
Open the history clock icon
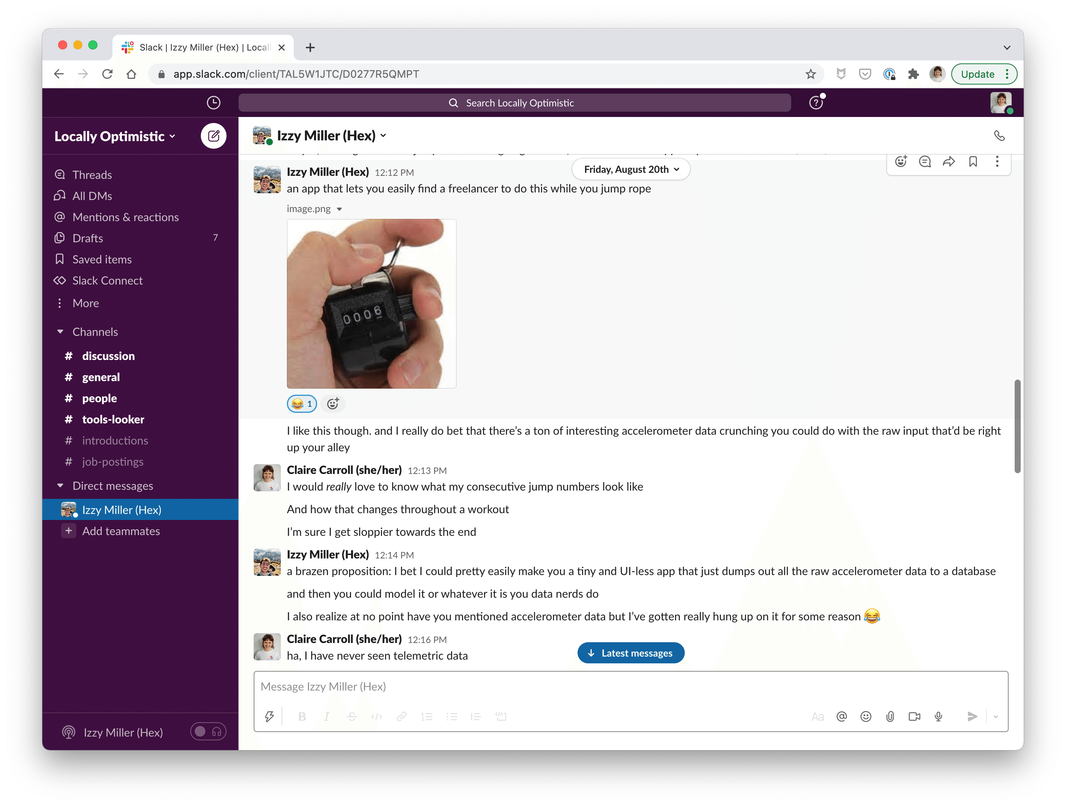click(214, 103)
